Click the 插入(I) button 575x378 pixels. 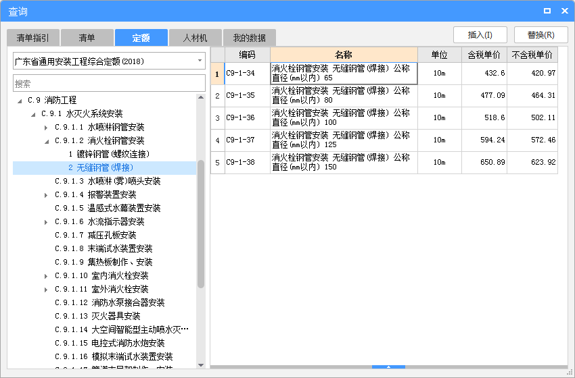(480, 35)
